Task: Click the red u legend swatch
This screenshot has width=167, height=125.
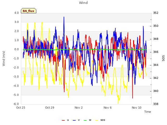Action: pyautogui.click(x=63, y=120)
